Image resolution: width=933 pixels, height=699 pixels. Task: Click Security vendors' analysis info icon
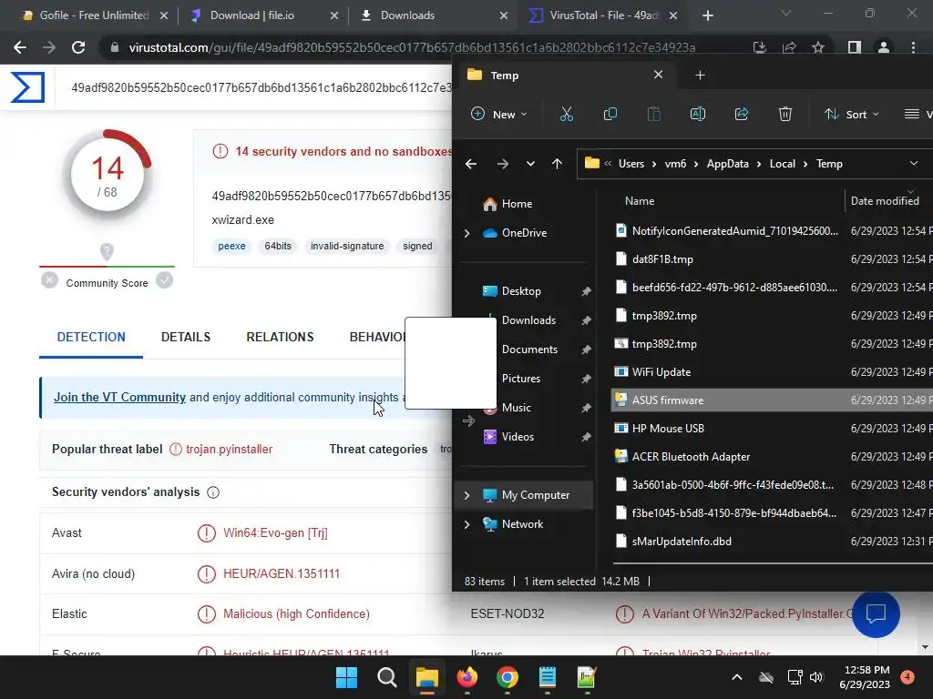[213, 492]
